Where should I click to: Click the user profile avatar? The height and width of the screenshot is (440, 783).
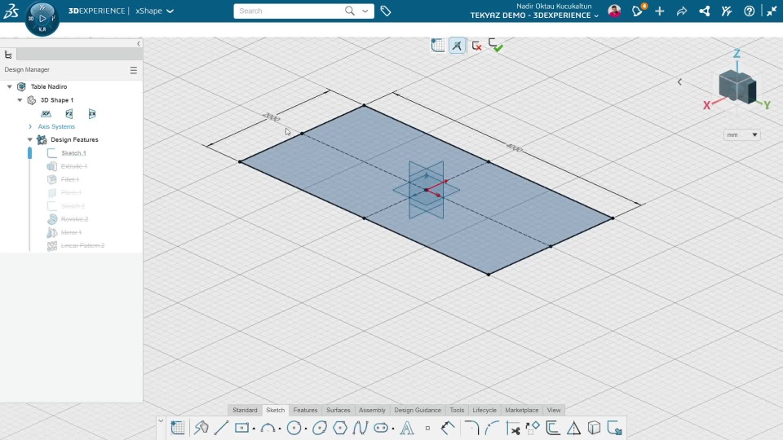pyautogui.click(x=615, y=11)
